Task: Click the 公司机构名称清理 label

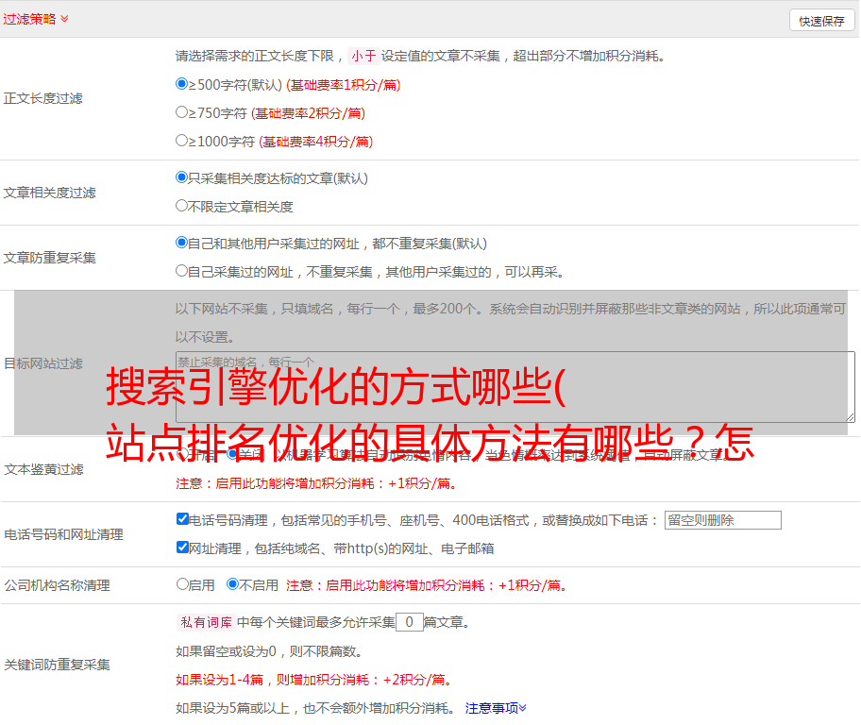Action: pyautogui.click(x=57, y=585)
